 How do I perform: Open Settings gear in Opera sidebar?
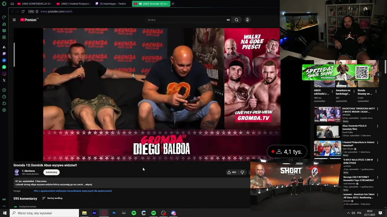[x=4, y=110]
